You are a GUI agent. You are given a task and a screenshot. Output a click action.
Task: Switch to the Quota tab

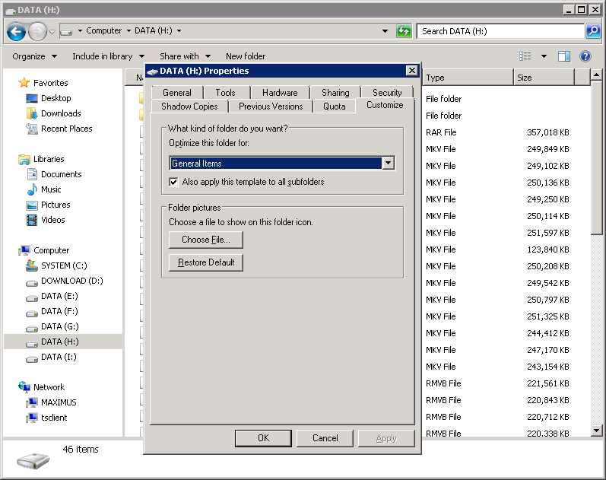[x=334, y=106]
